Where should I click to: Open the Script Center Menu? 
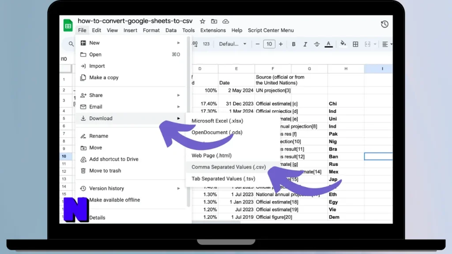point(271,30)
